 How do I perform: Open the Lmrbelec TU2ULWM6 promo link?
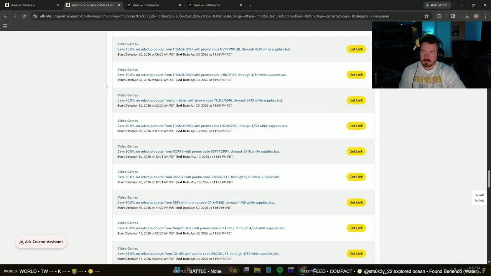(x=200, y=100)
